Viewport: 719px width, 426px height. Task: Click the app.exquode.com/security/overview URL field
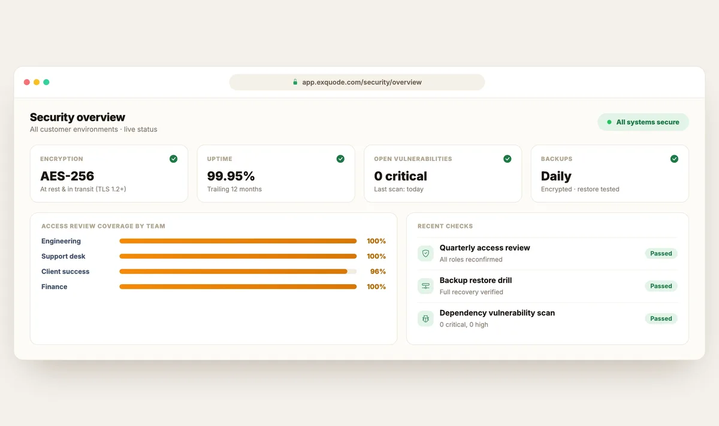(357, 82)
